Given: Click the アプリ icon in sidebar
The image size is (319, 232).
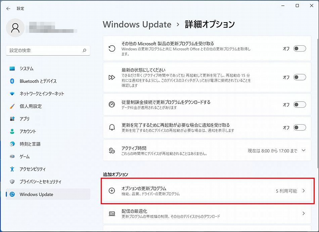Looking at the screenshot, I should coord(12,119).
